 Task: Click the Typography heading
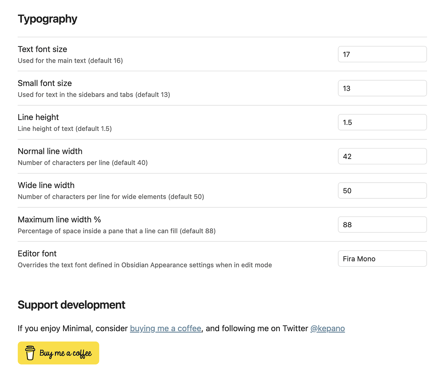[47, 19]
